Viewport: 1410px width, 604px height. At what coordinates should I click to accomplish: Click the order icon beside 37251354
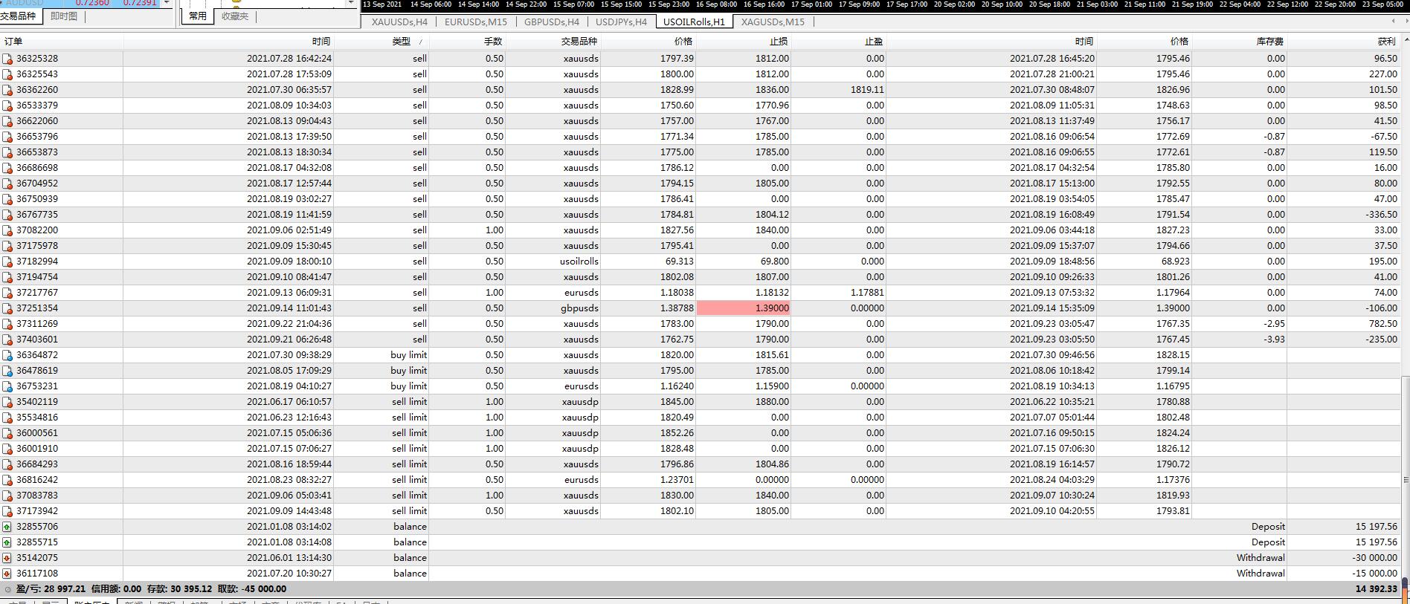7,308
